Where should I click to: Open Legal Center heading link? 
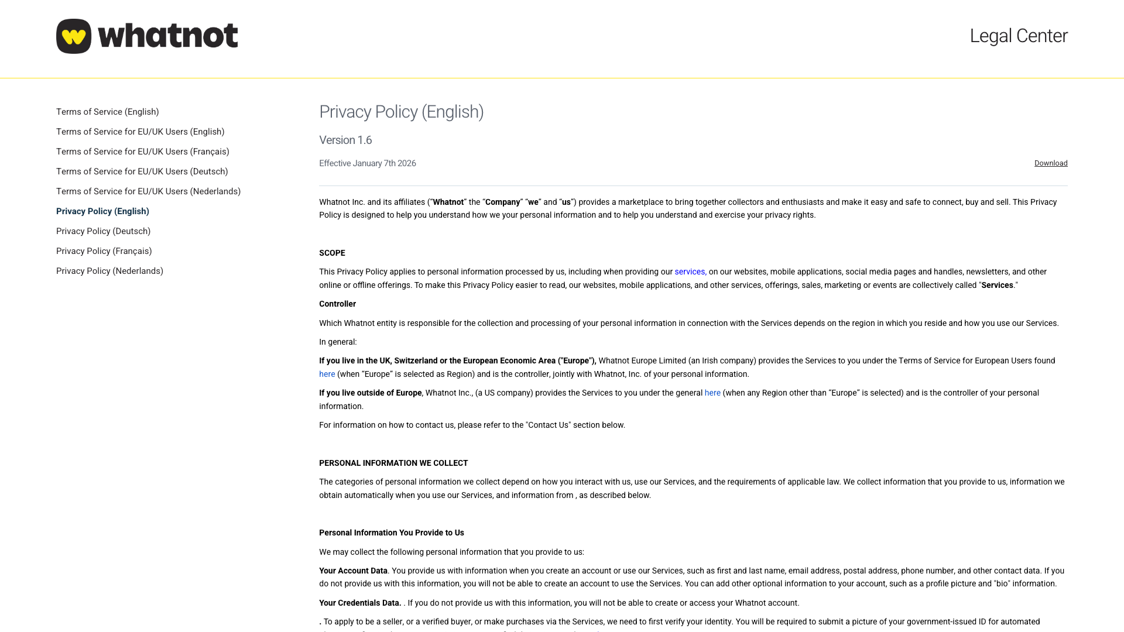[x=1018, y=36]
